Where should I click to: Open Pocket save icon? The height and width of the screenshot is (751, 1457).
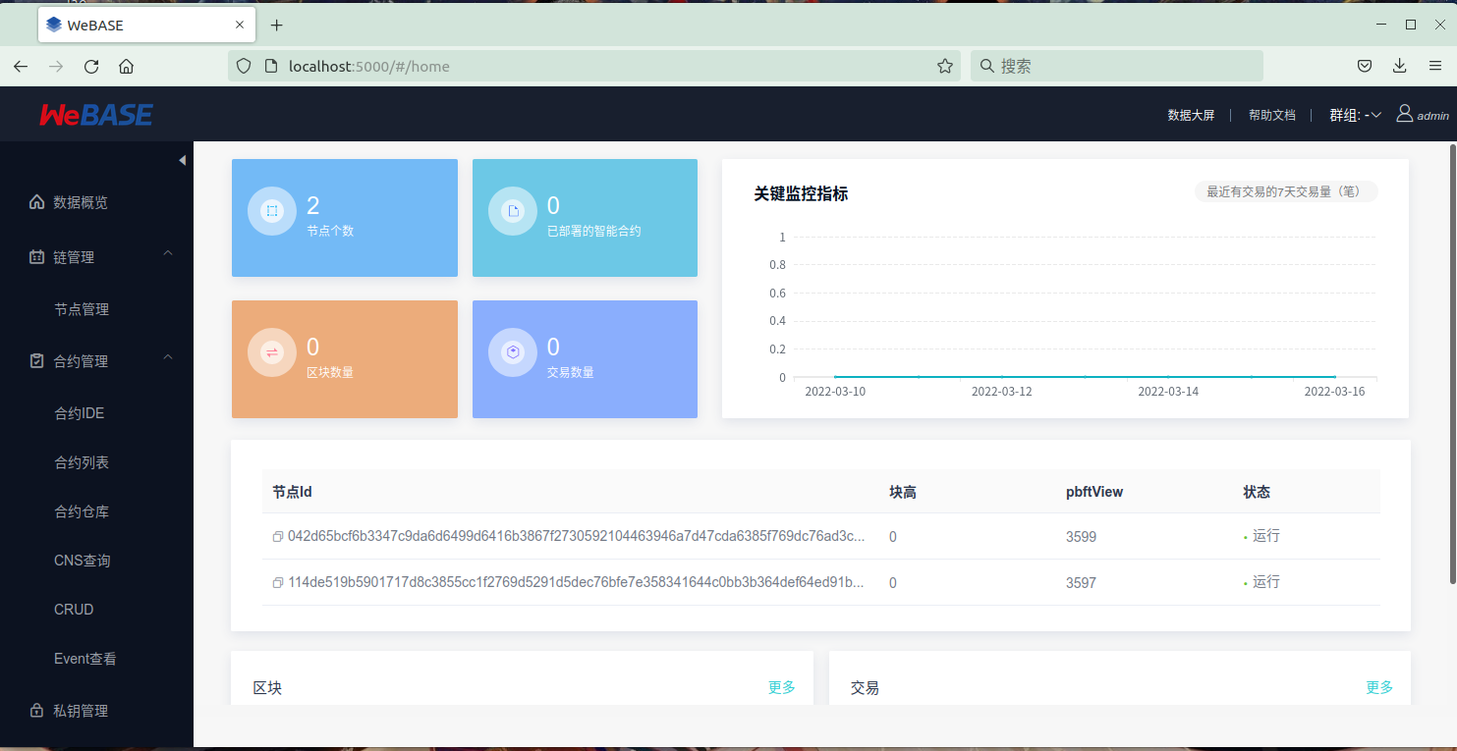click(x=1365, y=67)
